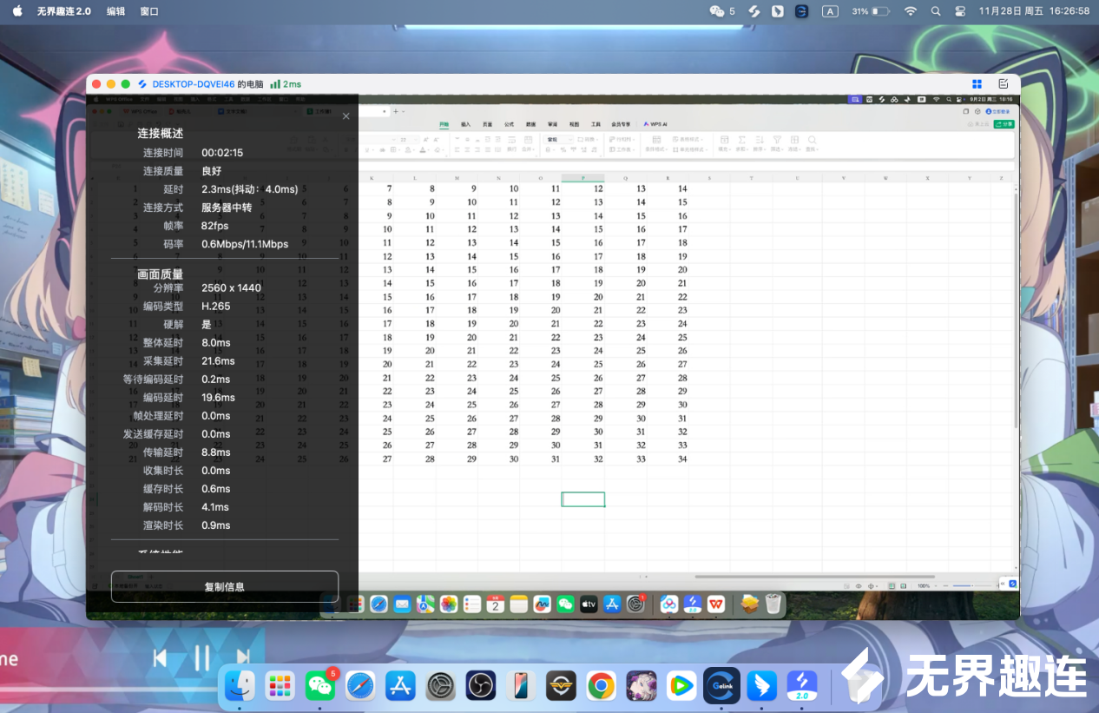Viewport: 1099px width, 713px height.
Task: Click the 82fps frame rate value
Action: [215, 226]
